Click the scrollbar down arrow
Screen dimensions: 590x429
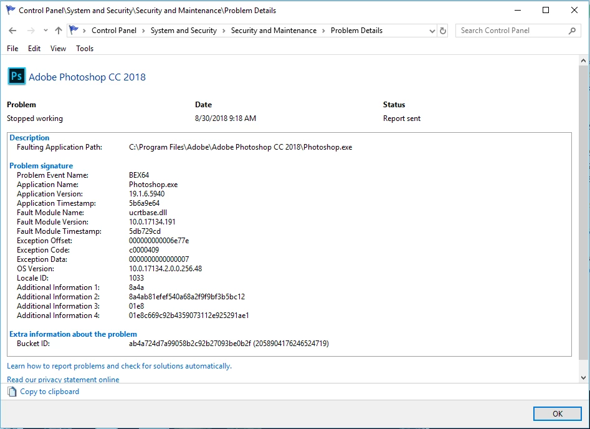[583, 378]
